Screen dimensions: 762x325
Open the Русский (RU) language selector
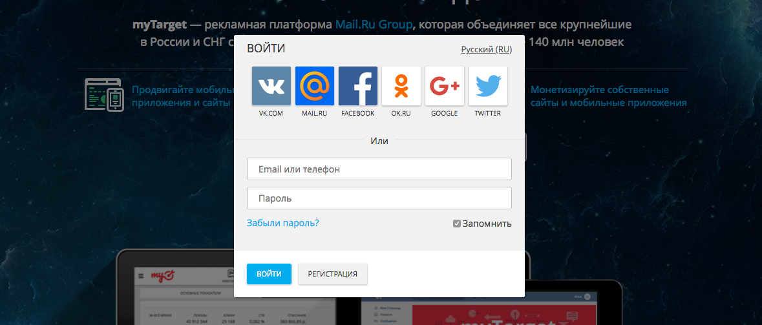pos(487,50)
